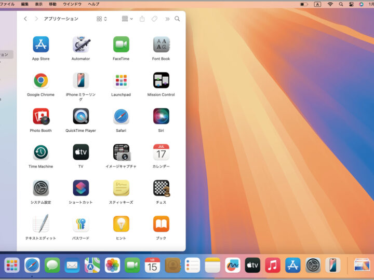Select the ヒント app icon
This screenshot has width=374, height=280.
tap(121, 224)
